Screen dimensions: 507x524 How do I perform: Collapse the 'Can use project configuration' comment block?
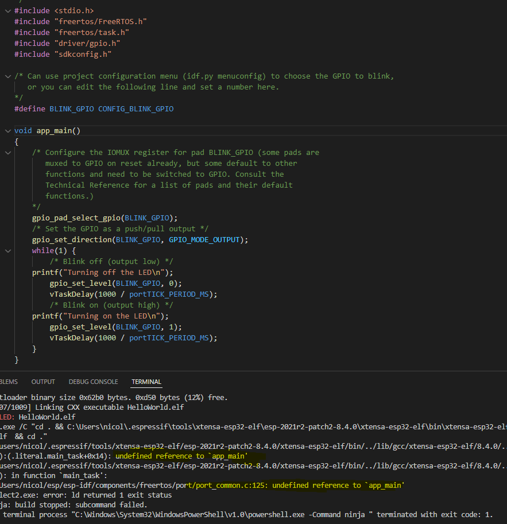pyautogui.click(x=8, y=76)
